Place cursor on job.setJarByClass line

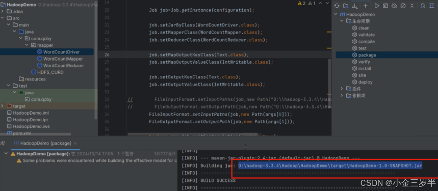click(x=204, y=25)
